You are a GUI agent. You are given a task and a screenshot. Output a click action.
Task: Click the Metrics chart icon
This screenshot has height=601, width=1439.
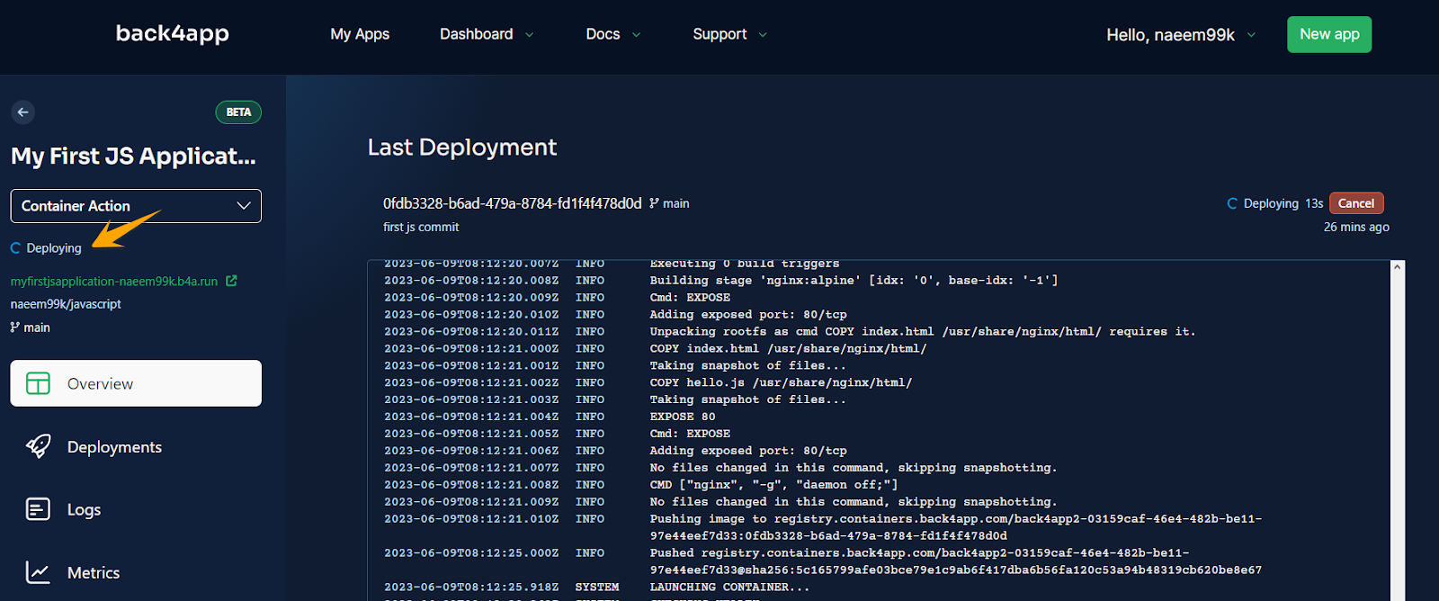38,572
